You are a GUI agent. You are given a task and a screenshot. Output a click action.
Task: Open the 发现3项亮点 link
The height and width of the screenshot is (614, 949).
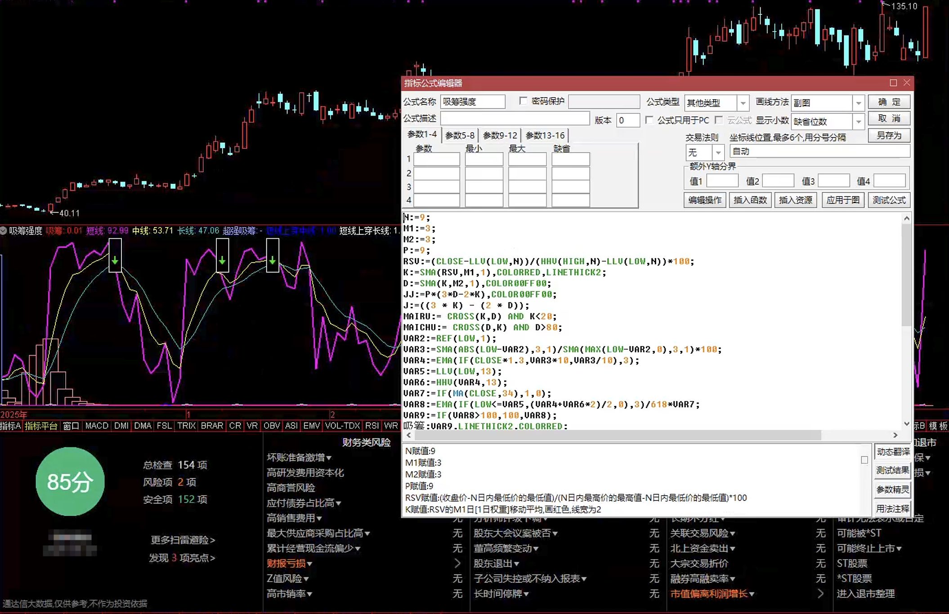point(182,558)
